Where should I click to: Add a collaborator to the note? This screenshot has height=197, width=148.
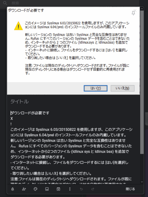pos(24,189)
